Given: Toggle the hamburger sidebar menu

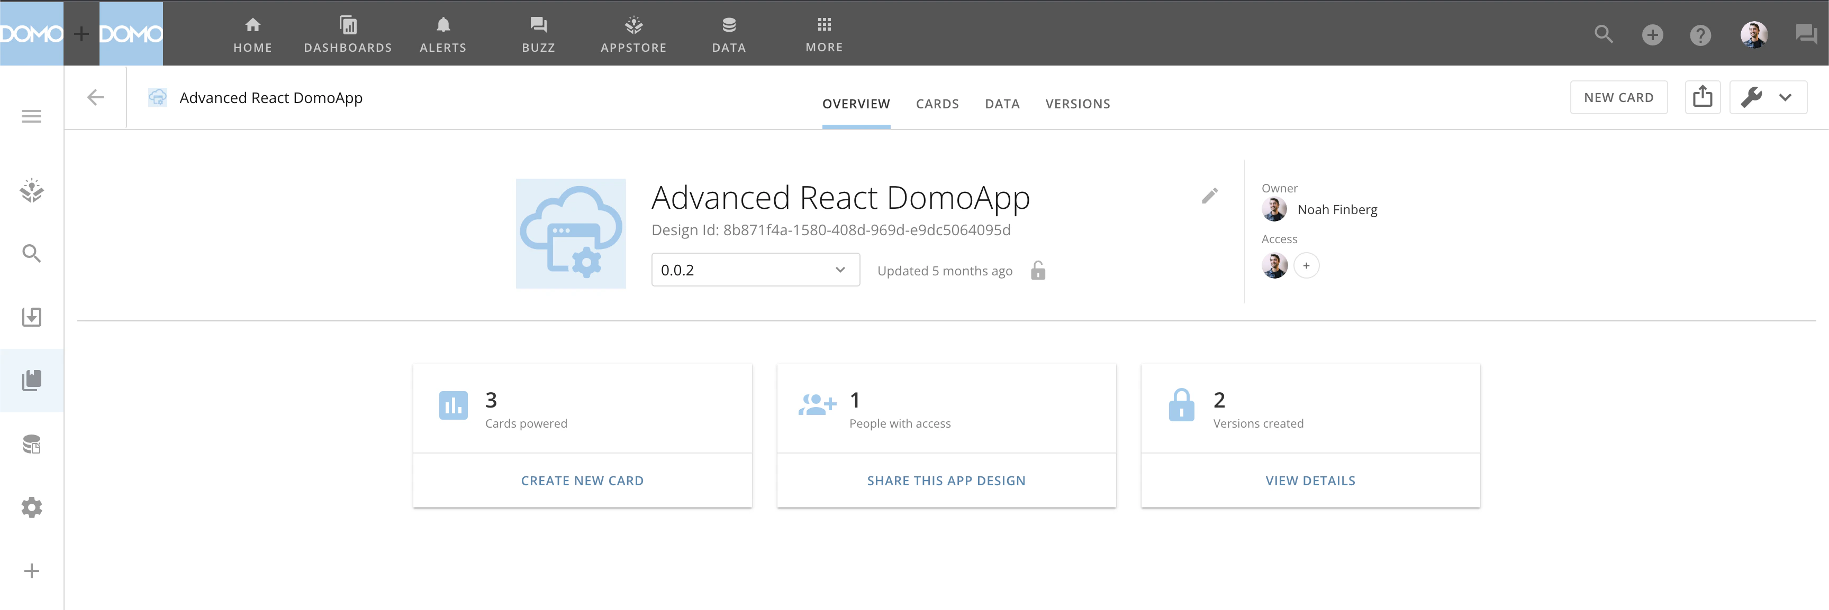Looking at the screenshot, I should 31,116.
